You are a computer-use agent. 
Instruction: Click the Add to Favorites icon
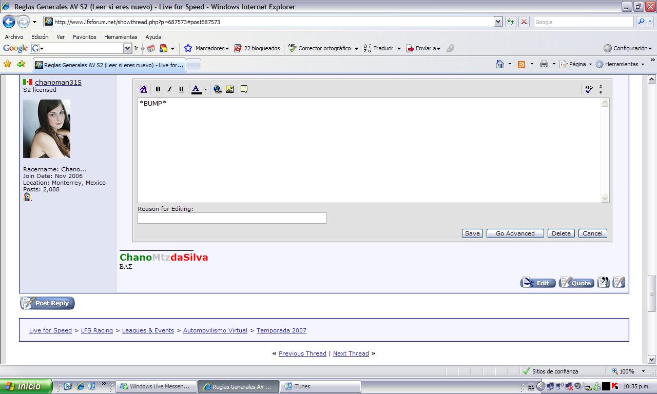pos(21,64)
